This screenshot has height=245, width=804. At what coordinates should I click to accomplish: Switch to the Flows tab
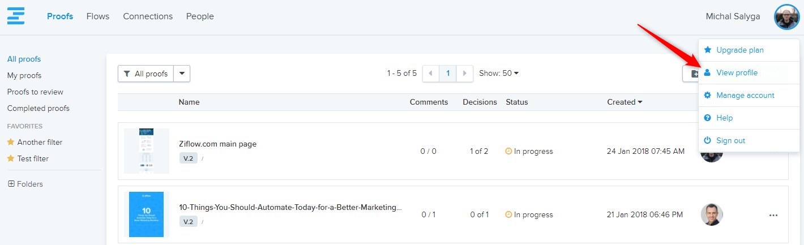(x=98, y=16)
